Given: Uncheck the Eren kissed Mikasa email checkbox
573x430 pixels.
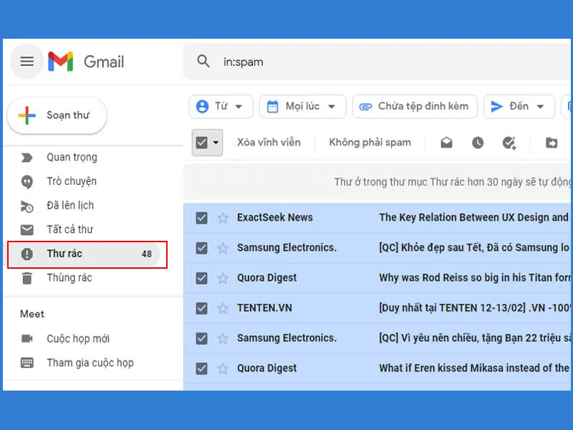Looking at the screenshot, I should click(202, 368).
